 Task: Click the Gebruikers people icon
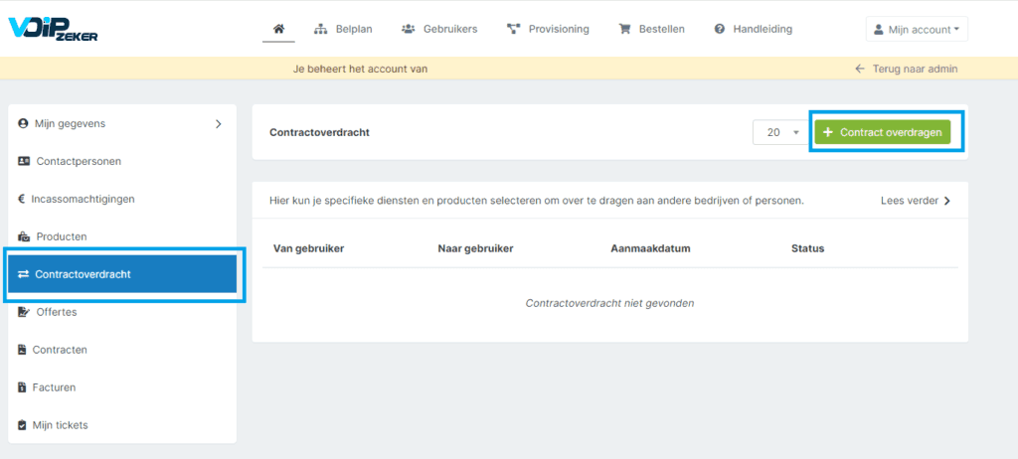pos(409,29)
